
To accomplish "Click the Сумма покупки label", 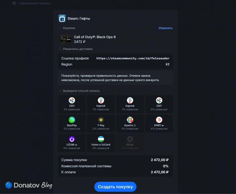I will pyautogui.click(x=74, y=160).
